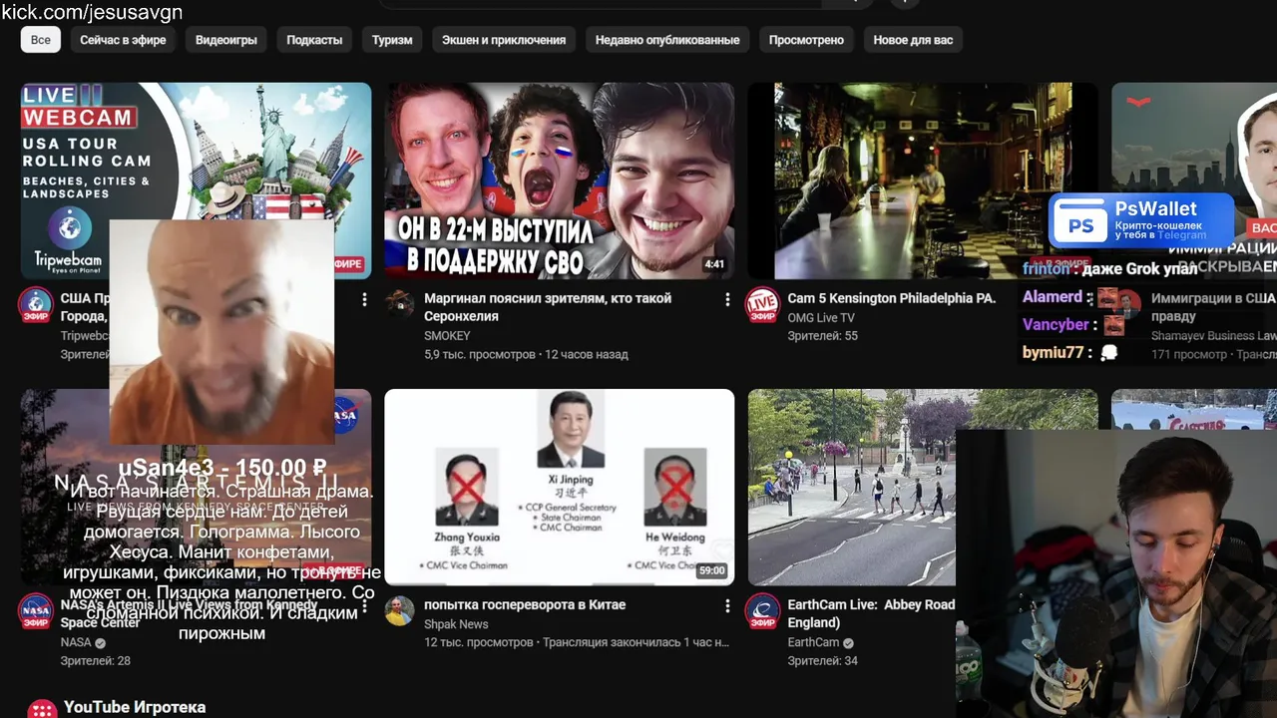This screenshot has width=1277, height=718.
Task: Open the 'Он в 22-м выступил' video thumbnail
Action: (x=560, y=180)
